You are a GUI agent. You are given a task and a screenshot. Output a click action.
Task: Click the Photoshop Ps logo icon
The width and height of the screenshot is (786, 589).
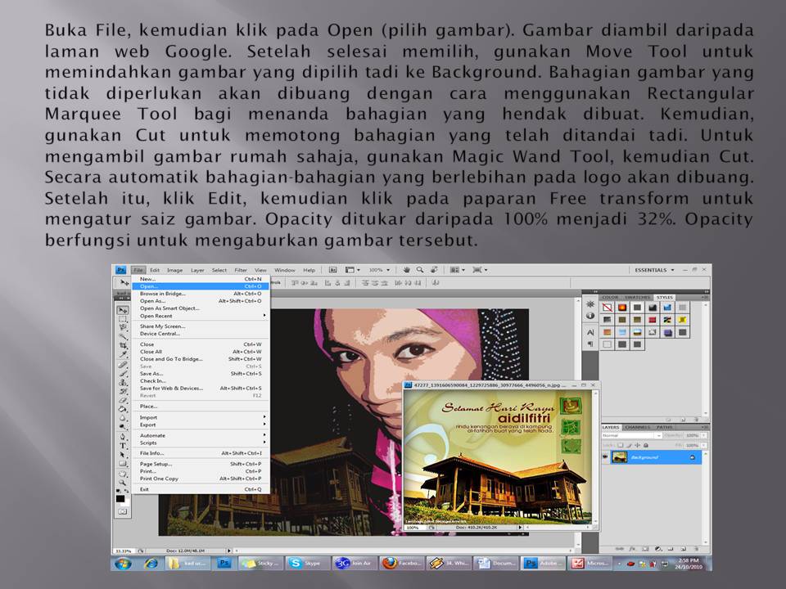121,270
